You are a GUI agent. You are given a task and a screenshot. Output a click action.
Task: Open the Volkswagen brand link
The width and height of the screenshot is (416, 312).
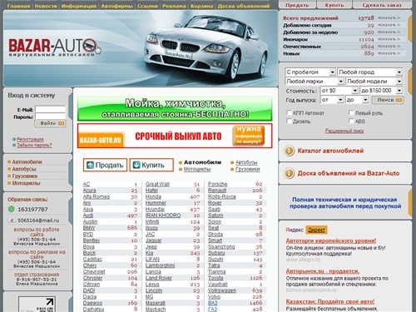coord(222,290)
